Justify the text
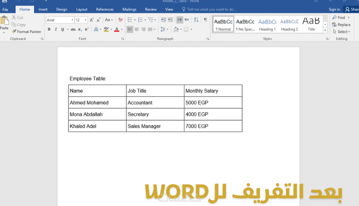The height and width of the screenshot is (206, 359). pos(150,29)
